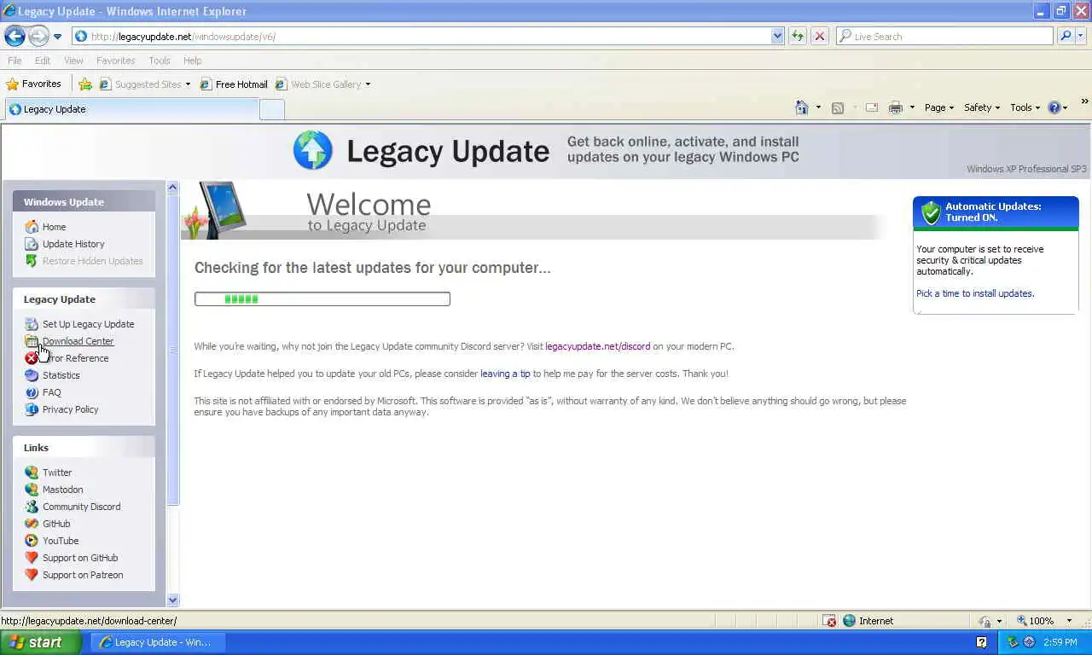
Task: Expand the Tools command bar menu
Action: (1025, 107)
